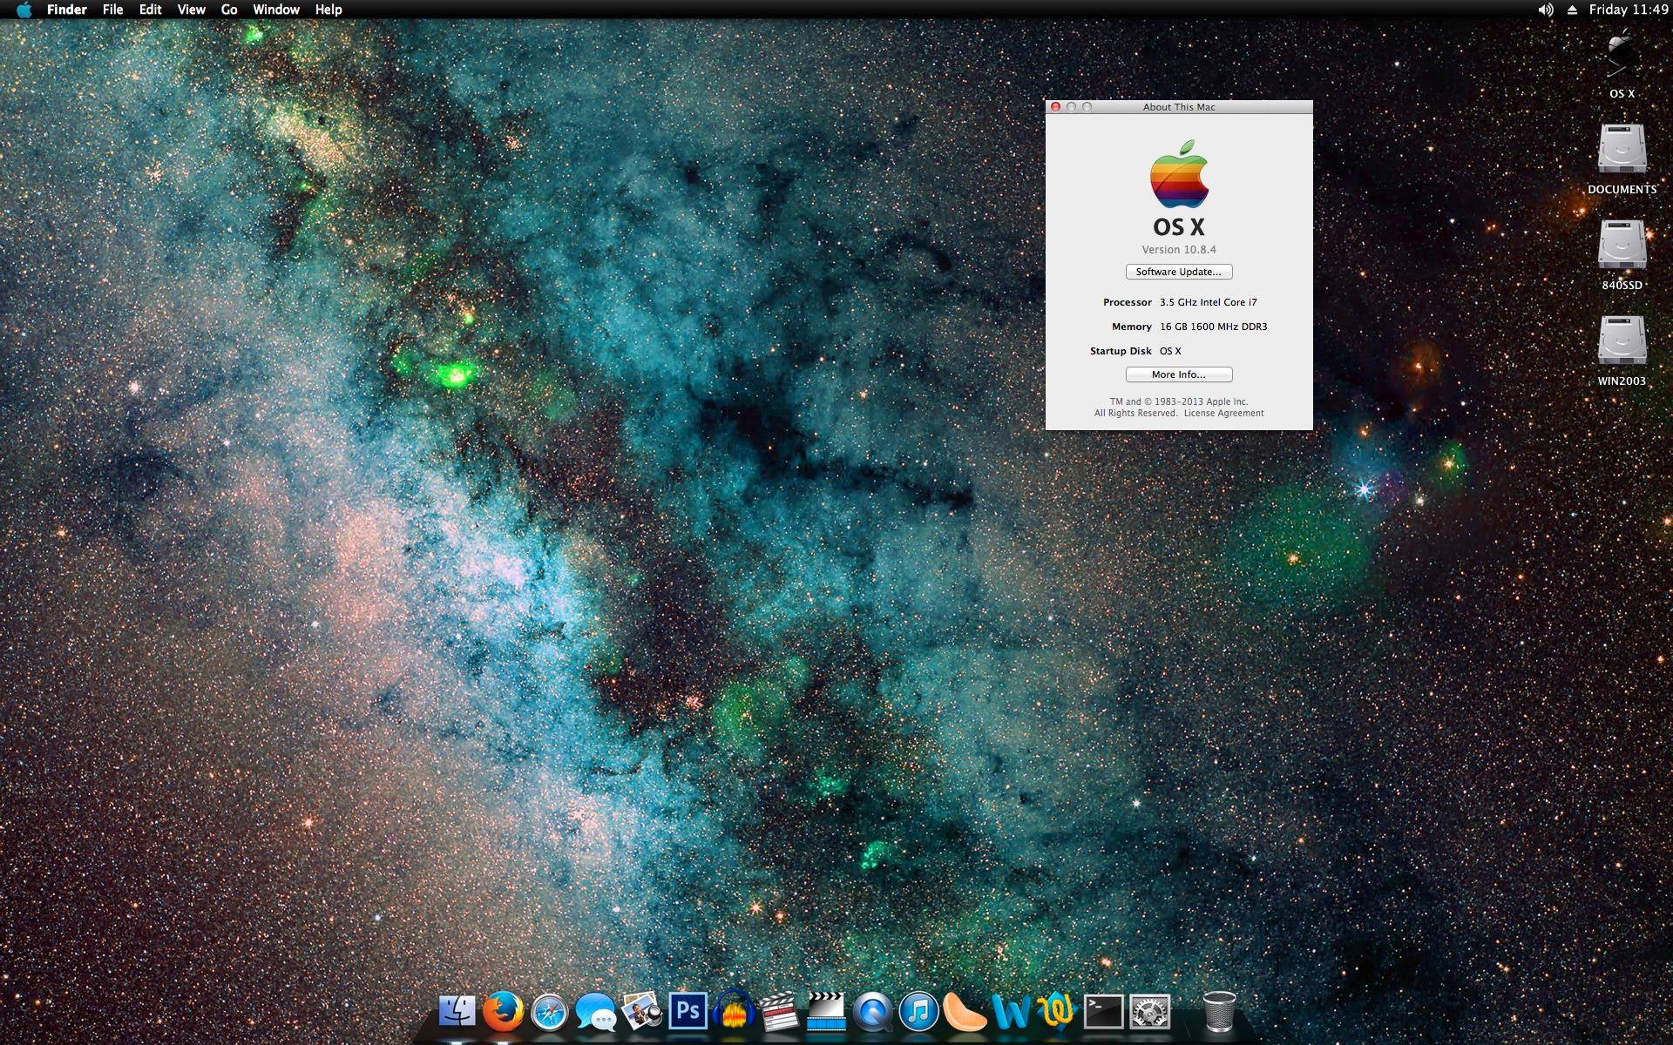Click the 16 GB 1600 MHz DDR3 text

1213,327
